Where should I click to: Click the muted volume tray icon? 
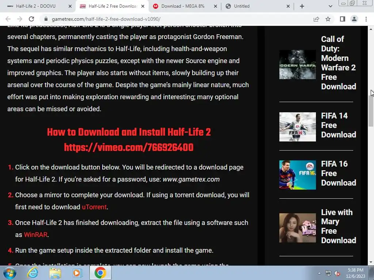pyautogui.click(x=337, y=273)
